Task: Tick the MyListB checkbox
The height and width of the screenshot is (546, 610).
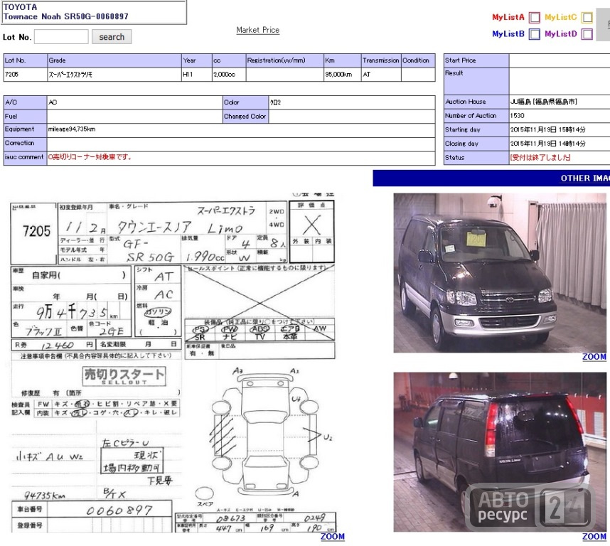Action: tap(535, 34)
